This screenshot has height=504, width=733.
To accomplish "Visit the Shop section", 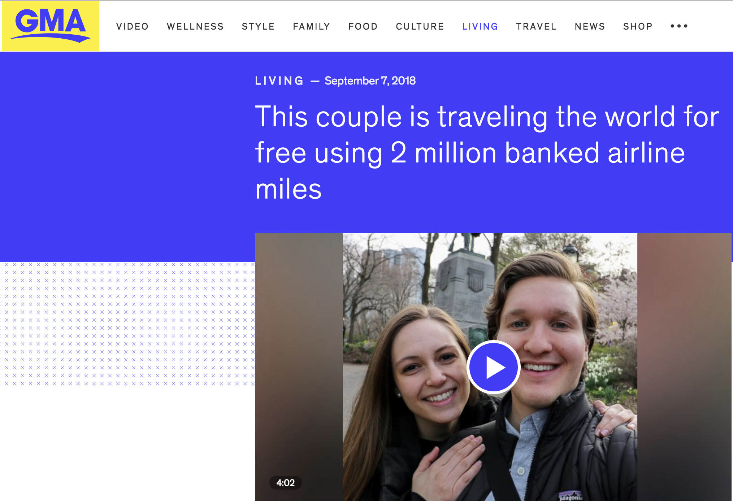I will [x=638, y=26].
